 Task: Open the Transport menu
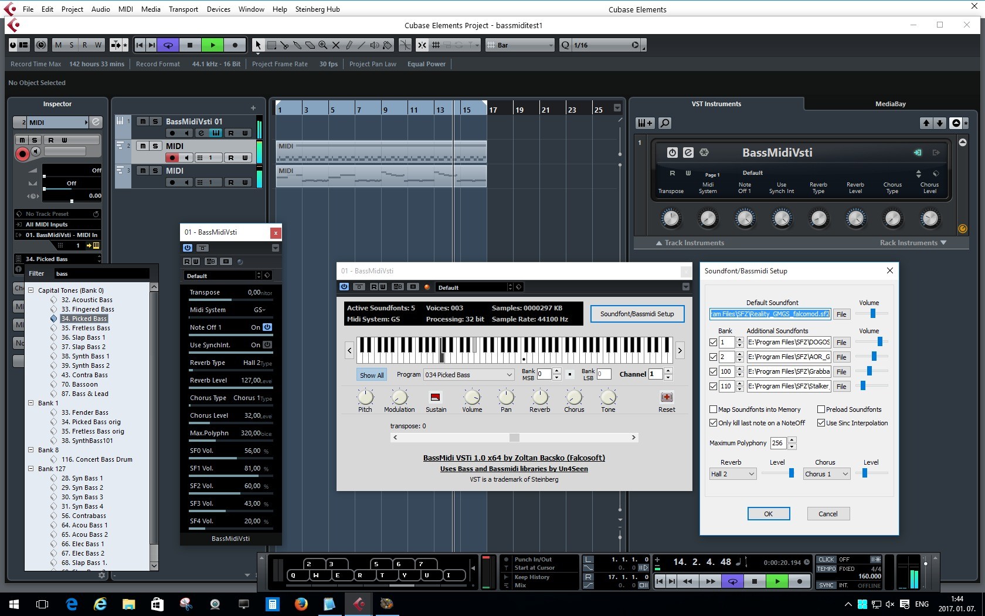(x=184, y=9)
